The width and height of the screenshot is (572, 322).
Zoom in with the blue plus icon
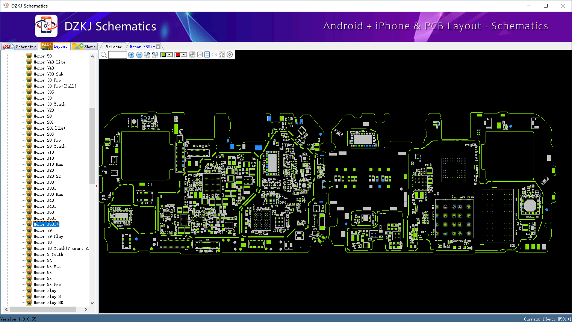(131, 55)
